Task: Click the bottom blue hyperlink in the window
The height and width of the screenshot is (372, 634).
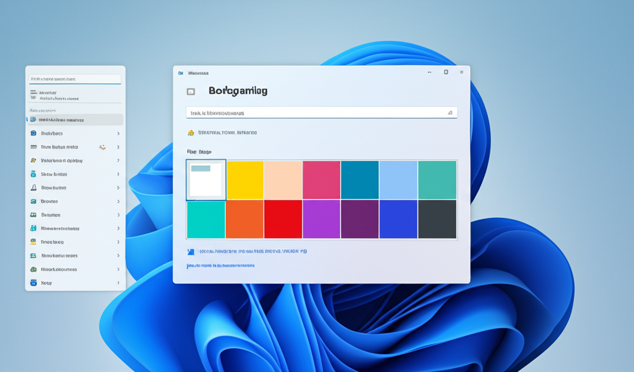Action: [221, 266]
